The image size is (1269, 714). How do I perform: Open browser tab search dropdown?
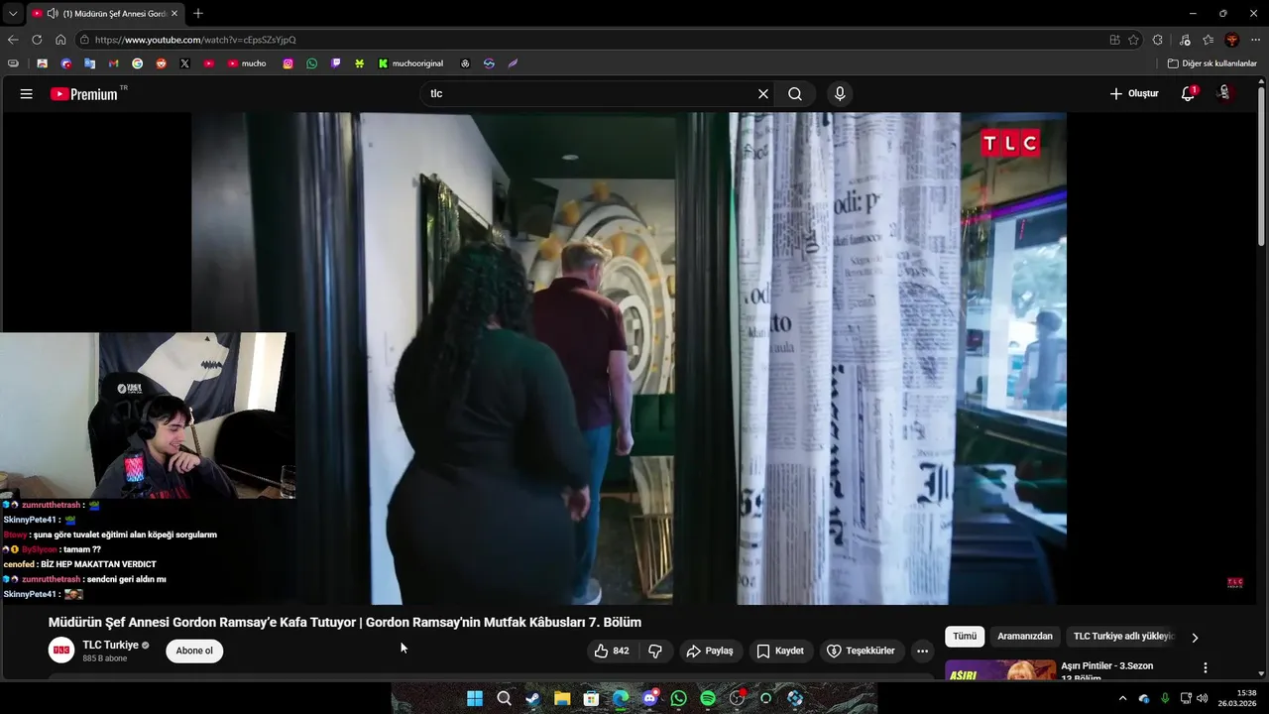point(13,14)
